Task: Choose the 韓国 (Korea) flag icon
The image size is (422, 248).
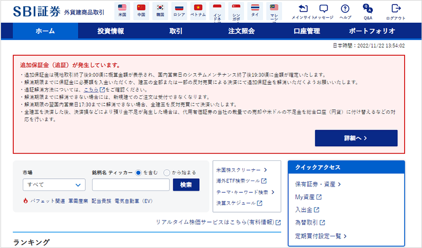Action: click(160, 8)
